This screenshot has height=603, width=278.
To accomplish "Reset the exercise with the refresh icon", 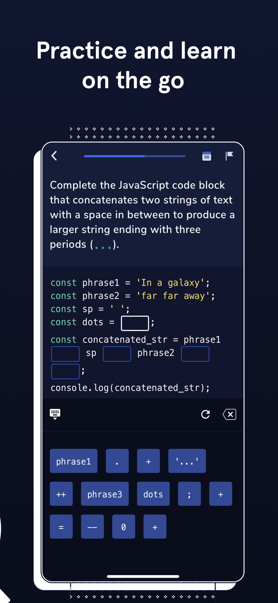I will (205, 414).
